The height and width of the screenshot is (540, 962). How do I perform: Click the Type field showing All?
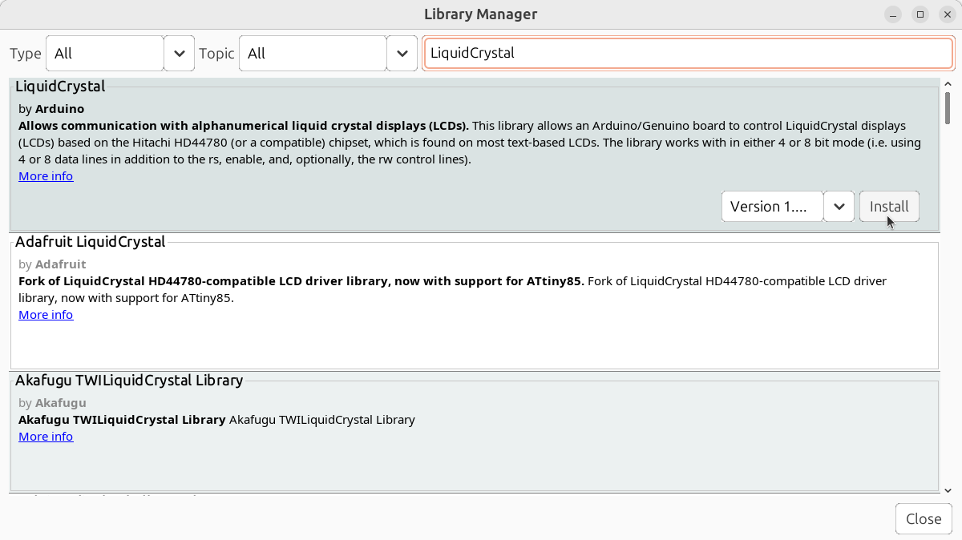pos(105,54)
